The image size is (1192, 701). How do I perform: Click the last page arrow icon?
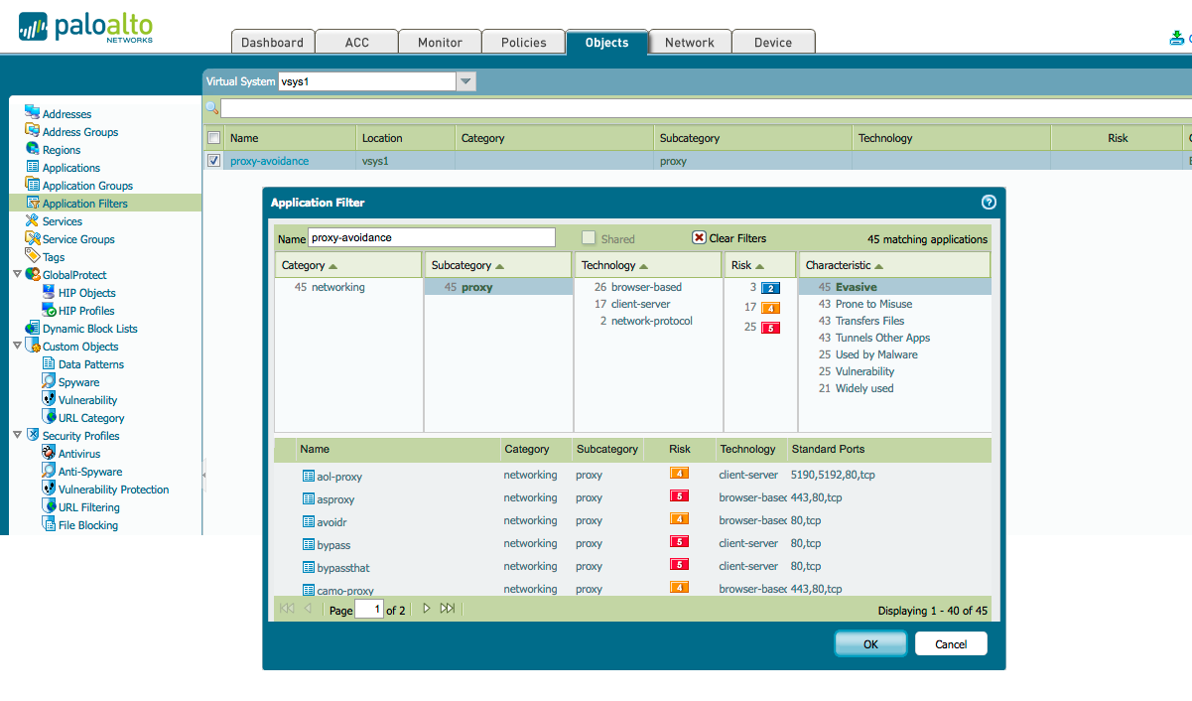click(448, 609)
